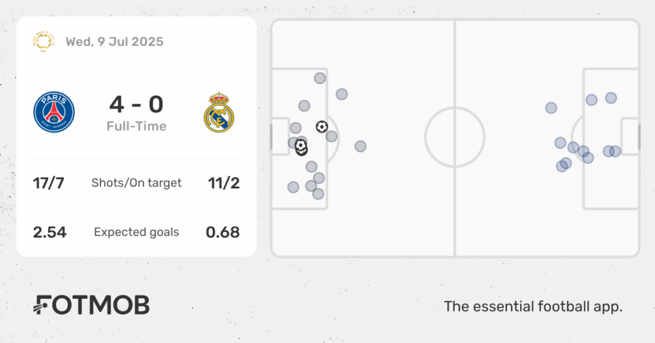Select the goal ball icon near penalty arc
Viewport: 655px width, 343px height.
pyautogui.click(x=322, y=127)
